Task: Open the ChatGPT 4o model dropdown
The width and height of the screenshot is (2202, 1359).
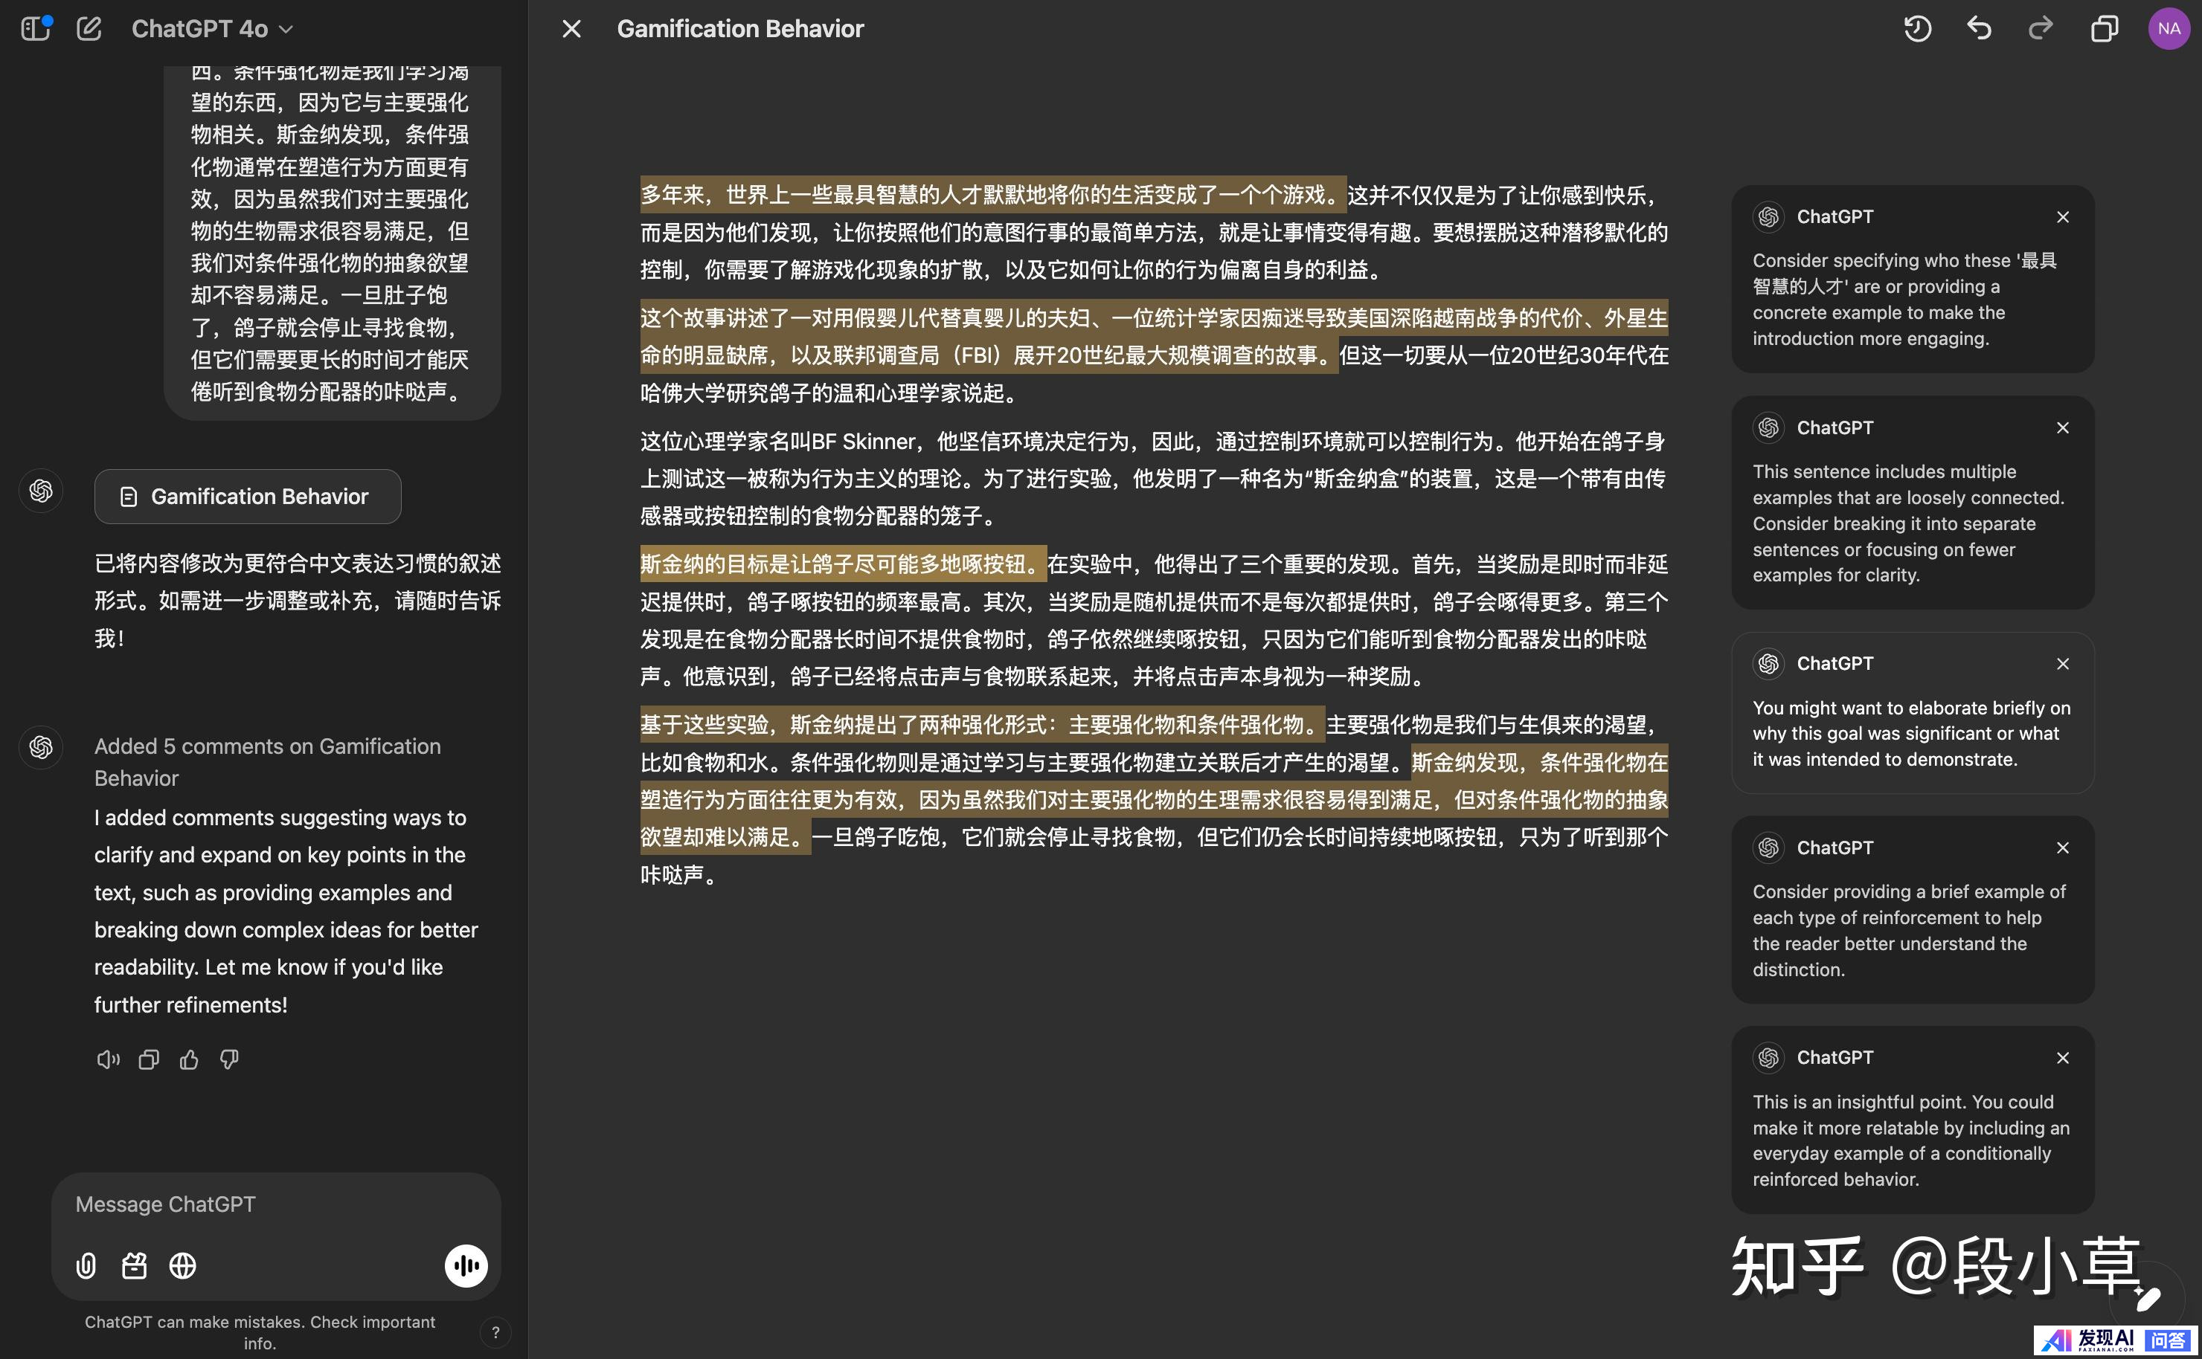Action: [x=212, y=29]
